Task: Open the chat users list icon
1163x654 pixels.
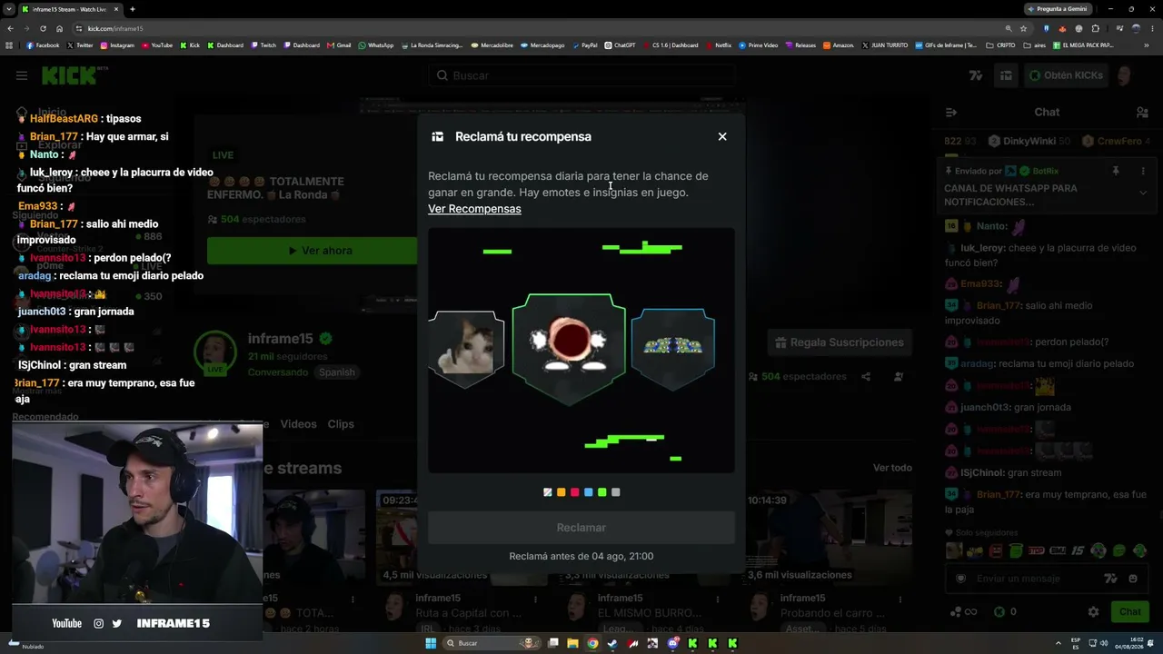Action: coord(1142,113)
